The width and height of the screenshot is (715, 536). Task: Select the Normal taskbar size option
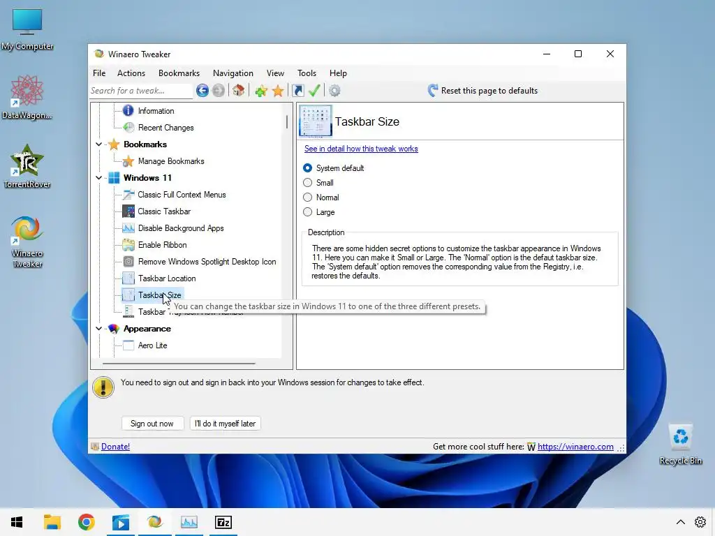308,197
